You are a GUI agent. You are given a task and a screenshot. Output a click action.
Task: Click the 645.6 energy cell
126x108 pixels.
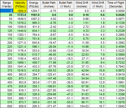(x=34, y=43)
